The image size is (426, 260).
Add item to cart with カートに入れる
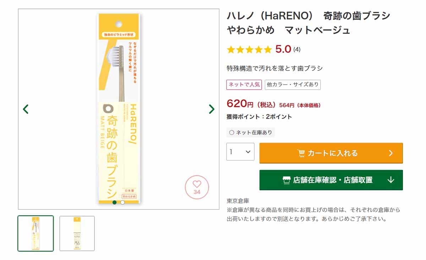(x=331, y=153)
